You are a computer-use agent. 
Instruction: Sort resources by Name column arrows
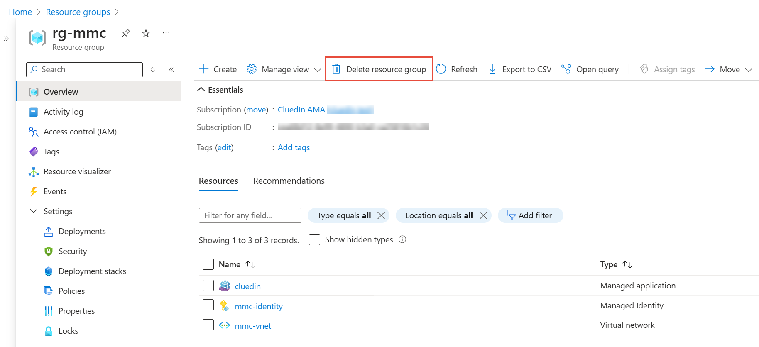click(250, 264)
